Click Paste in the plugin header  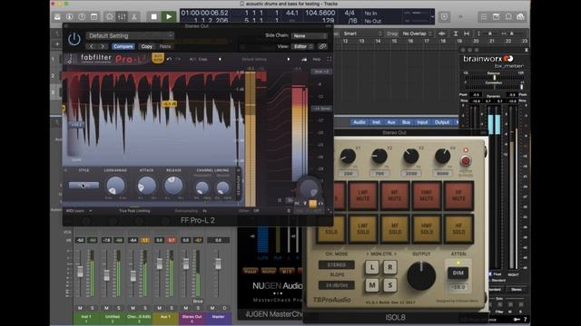[165, 46]
